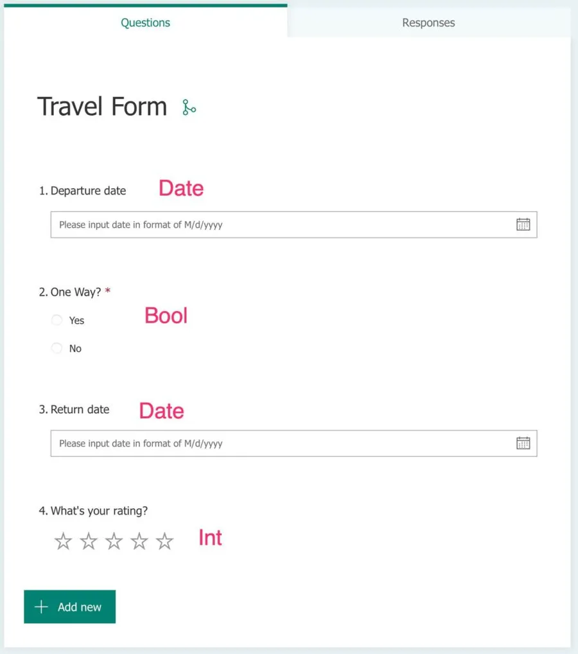This screenshot has width=578, height=654.
Task: Select the One Way? question label
Action: (73, 292)
